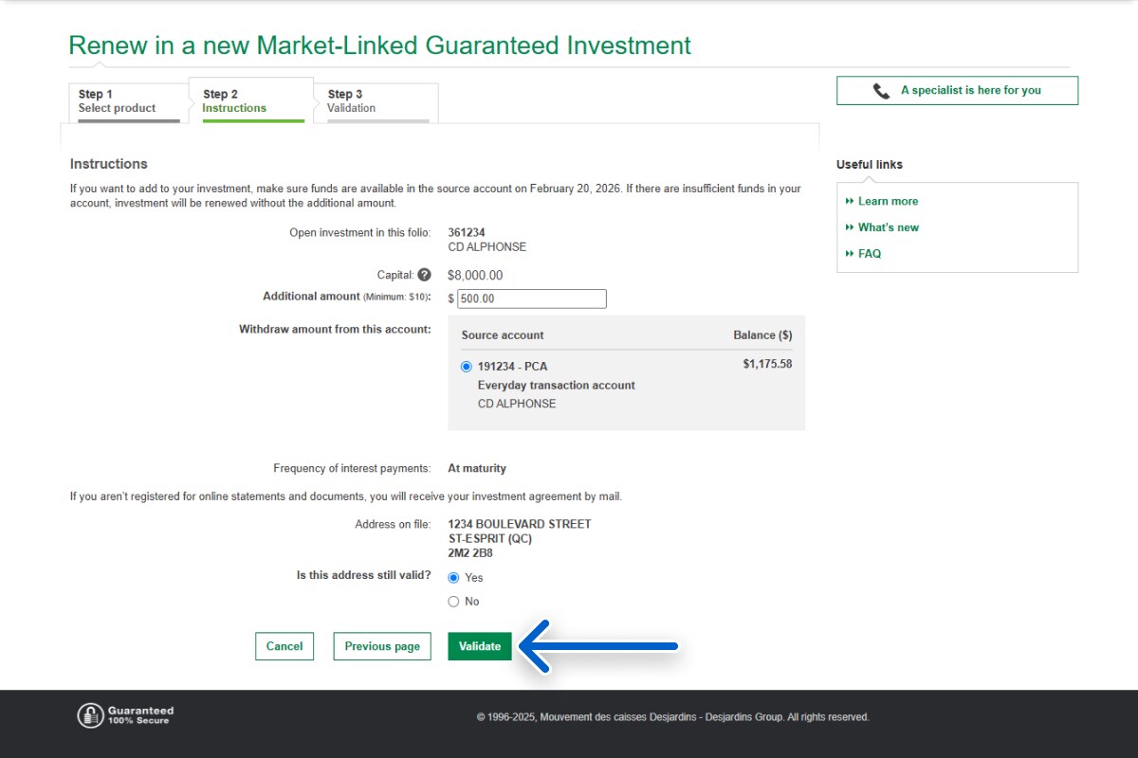Click the Guaranteed 100% Secure padlock logo
This screenshot has width=1138, height=758.
pyautogui.click(x=90, y=715)
